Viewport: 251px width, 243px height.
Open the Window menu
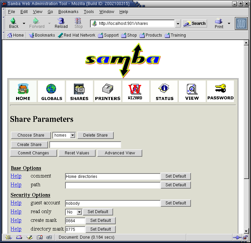tap(107, 12)
